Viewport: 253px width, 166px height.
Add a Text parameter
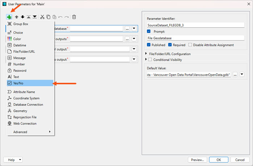point(30,77)
